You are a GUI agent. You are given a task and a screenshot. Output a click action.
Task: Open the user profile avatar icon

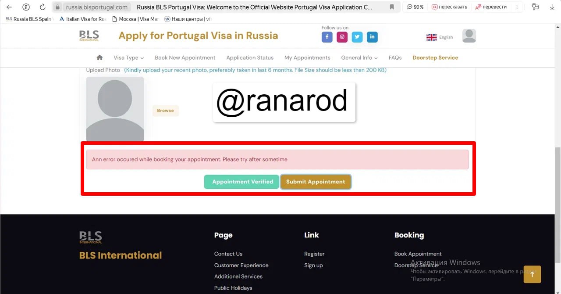(469, 36)
